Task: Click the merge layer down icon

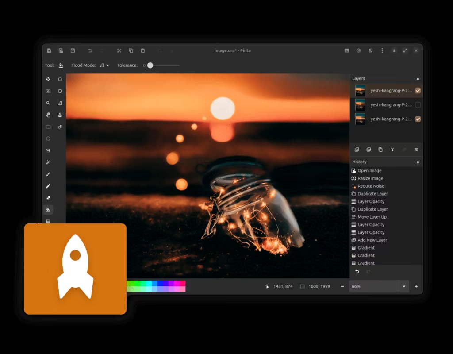Action: coord(392,150)
